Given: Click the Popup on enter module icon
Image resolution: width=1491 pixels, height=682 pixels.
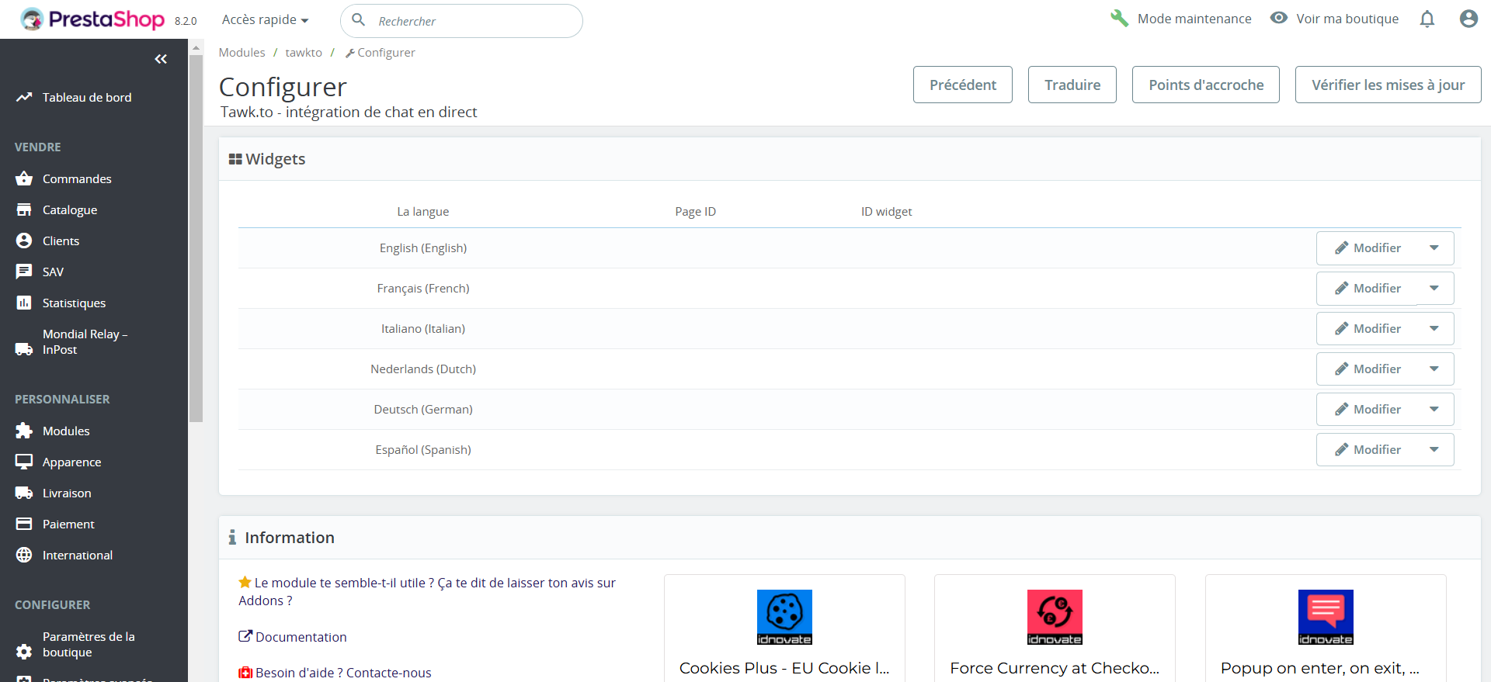Looking at the screenshot, I should (1326, 617).
